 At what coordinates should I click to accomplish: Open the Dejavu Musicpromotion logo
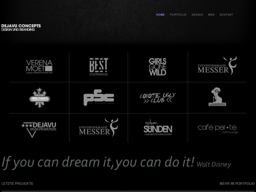click(39, 130)
